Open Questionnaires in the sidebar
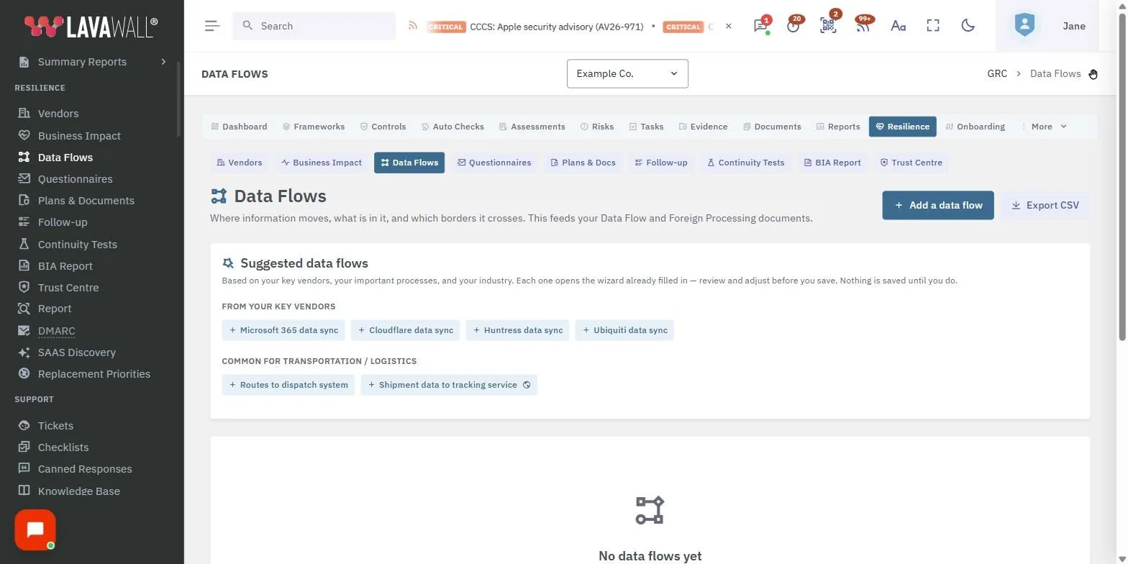Screen dimensions: 1128x564 coord(75,179)
